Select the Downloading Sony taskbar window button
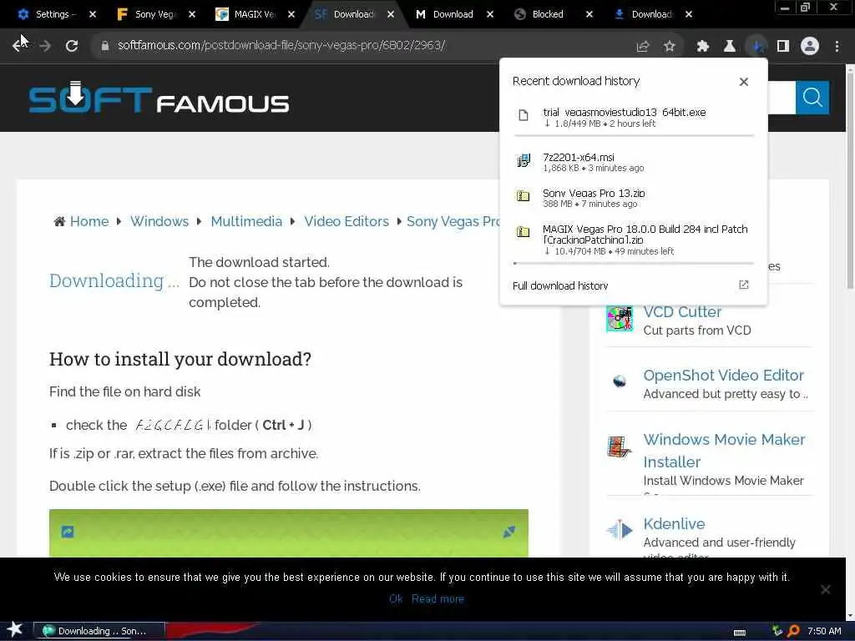This screenshot has width=855, height=641. [x=99, y=631]
